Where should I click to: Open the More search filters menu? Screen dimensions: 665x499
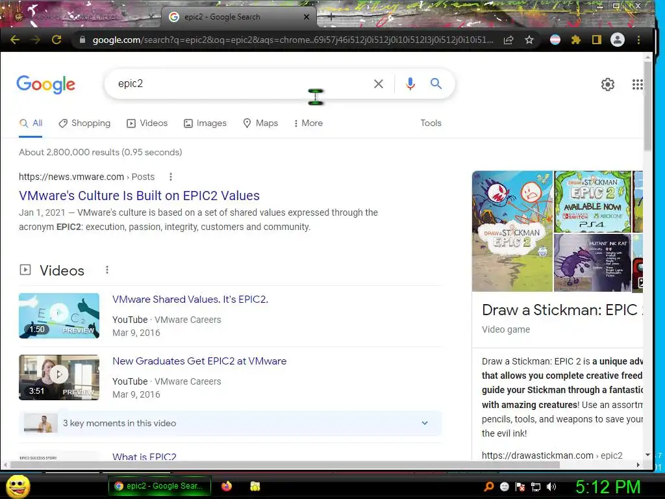(308, 123)
